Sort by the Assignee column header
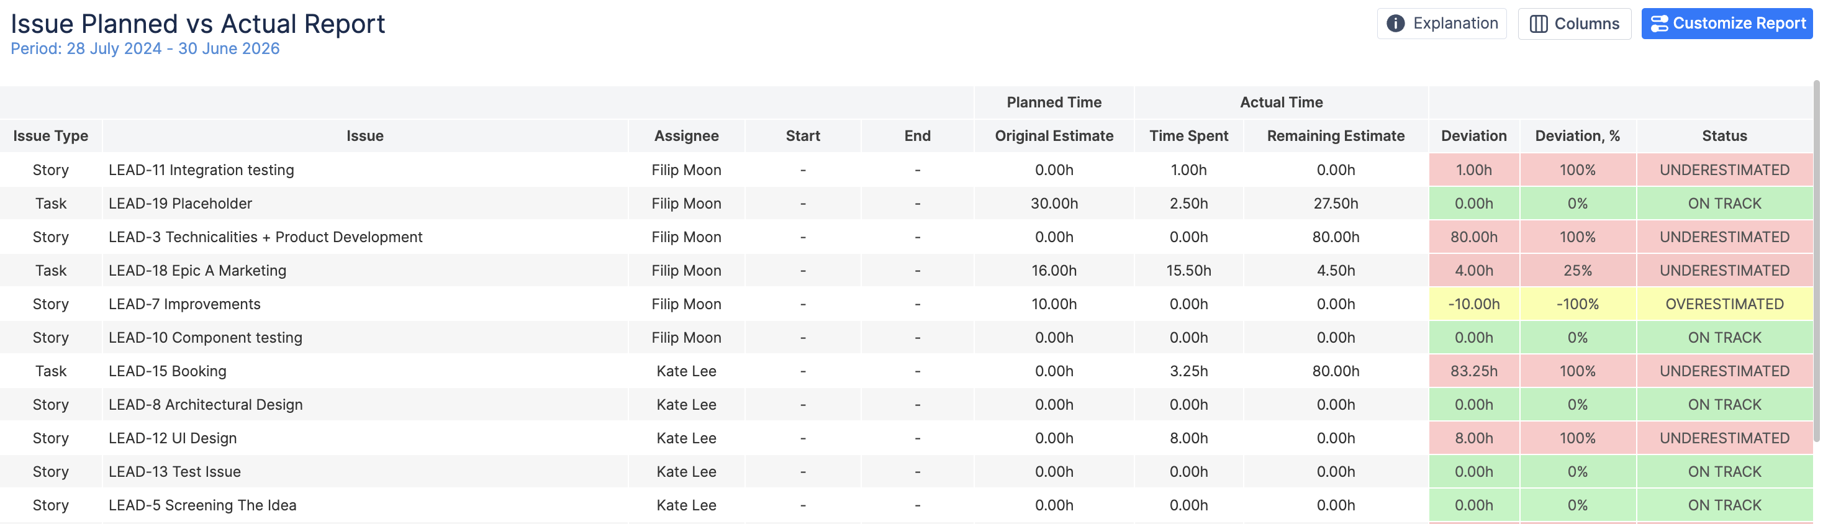Image resolution: width=1823 pixels, height=524 pixels. tap(687, 136)
